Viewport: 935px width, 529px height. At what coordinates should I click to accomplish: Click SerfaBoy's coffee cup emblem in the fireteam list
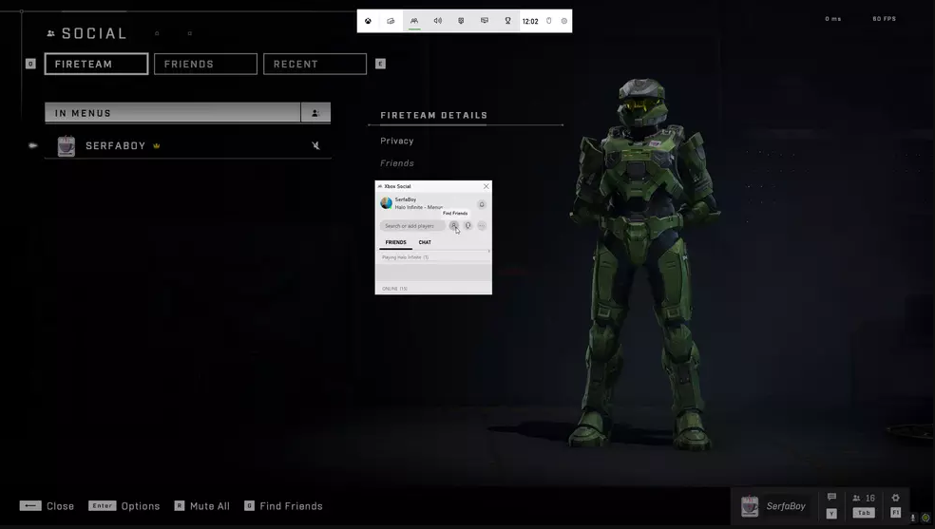coord(67,146)
